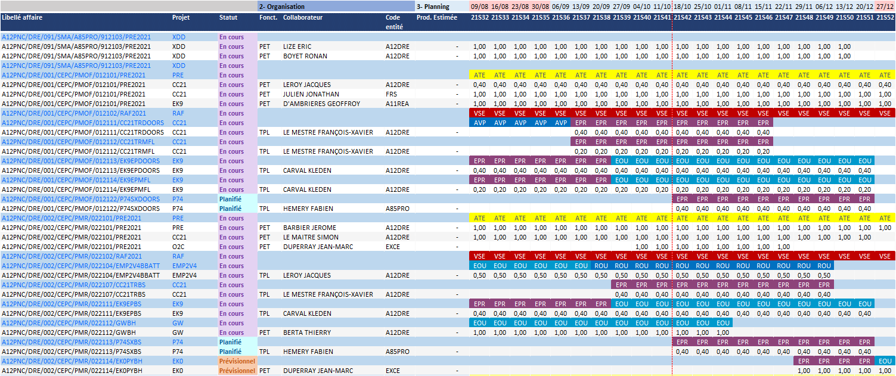Select the 09/08 date header
896x376 pixels.
click(480, 7)
